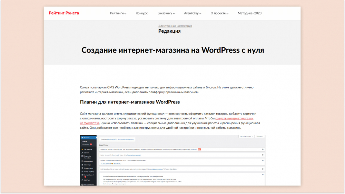The height and width of the screenshot is (194, 345).
Task: Open Главная under Консоль in the sidebar
Action: [84, 142]
